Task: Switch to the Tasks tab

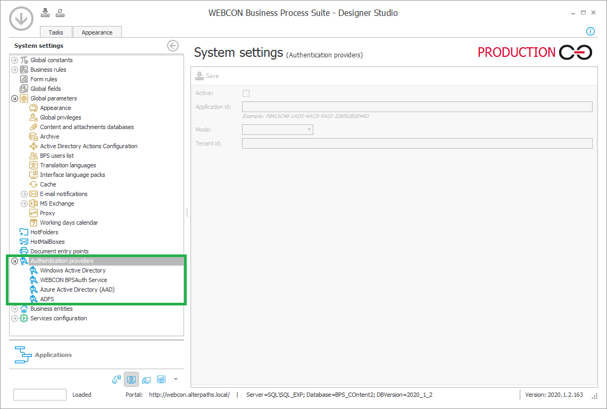Action: (x=56, y=32)
